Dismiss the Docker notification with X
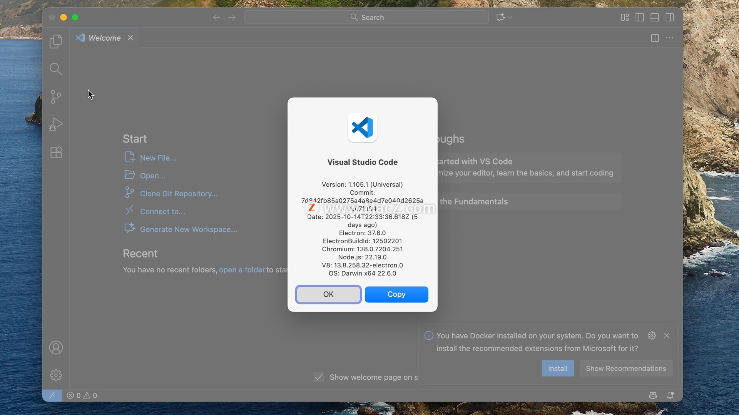The height and width of the screenshot is (415, 739). [x=667, y=335]
